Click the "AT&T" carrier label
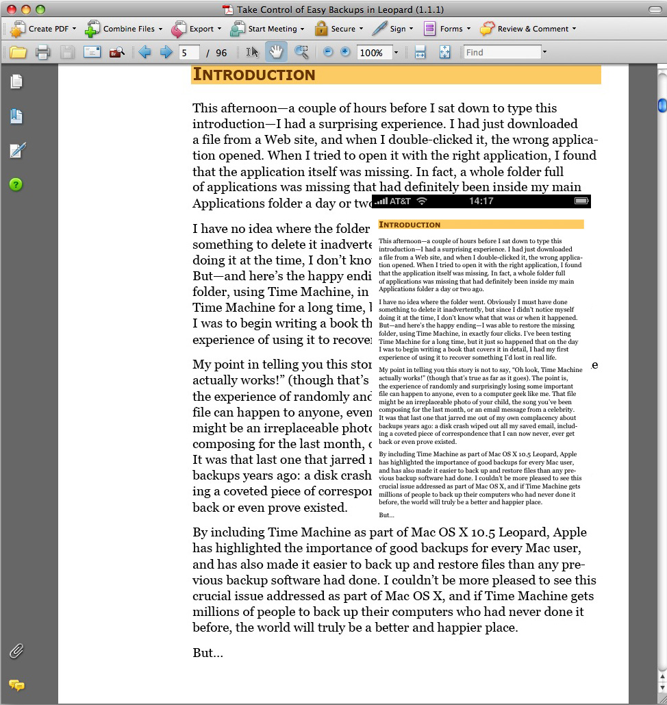 pyautogui.click(x=400, y=201)
